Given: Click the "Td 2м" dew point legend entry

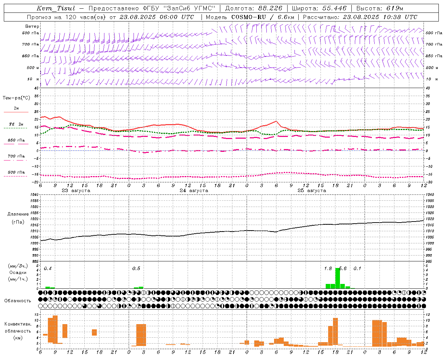Looking at the screenshot, I should click(16, 124).
